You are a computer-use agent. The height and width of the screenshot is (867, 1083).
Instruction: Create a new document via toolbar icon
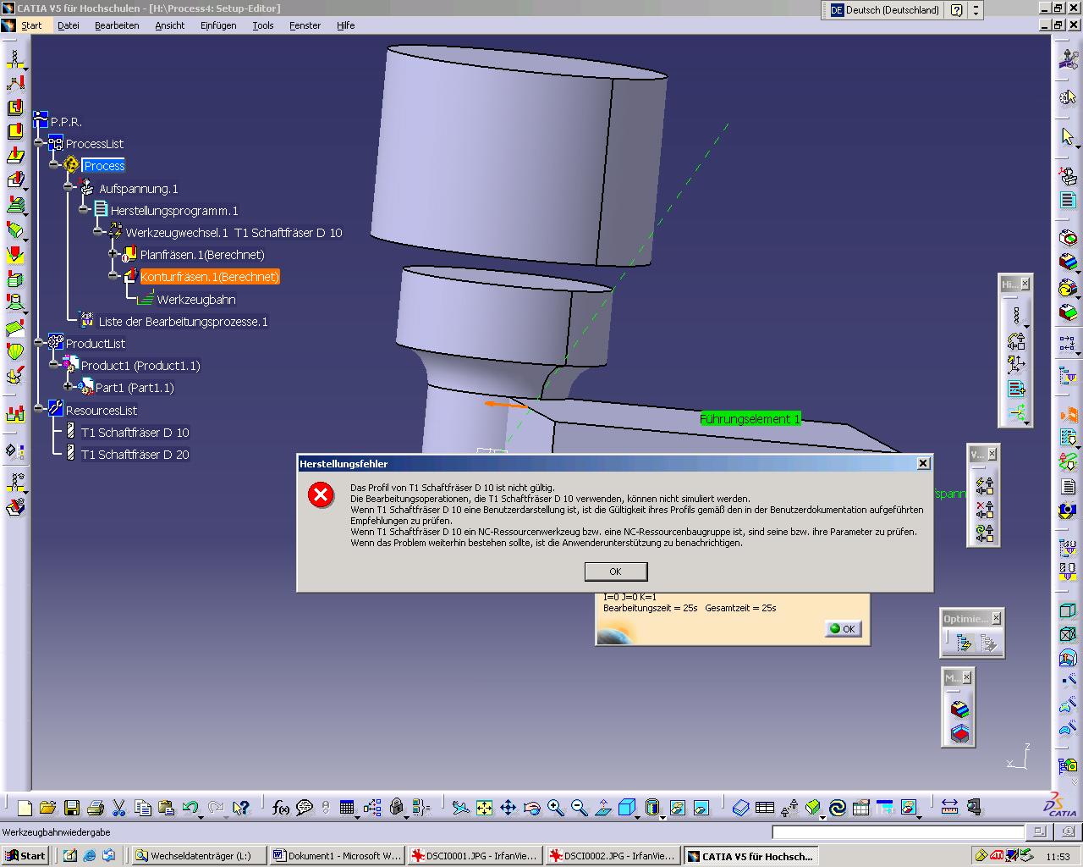pyautogui.click(x=25, y=808)
